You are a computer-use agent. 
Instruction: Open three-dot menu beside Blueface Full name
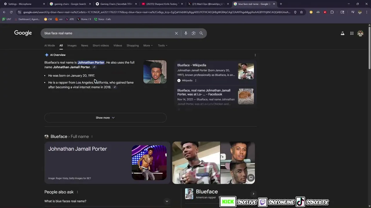pyautogui.click(x=92, y=137)
